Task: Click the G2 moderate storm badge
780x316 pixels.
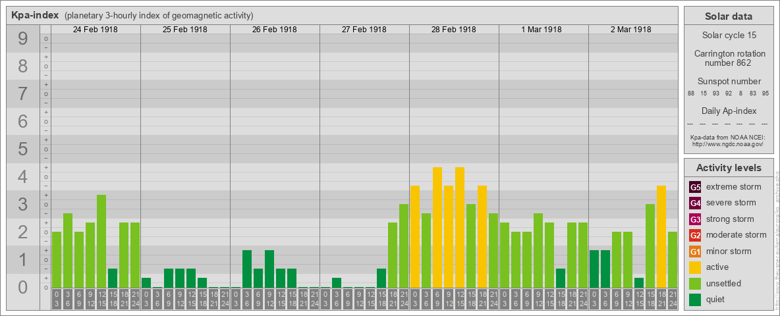Action: coord(695,235)
